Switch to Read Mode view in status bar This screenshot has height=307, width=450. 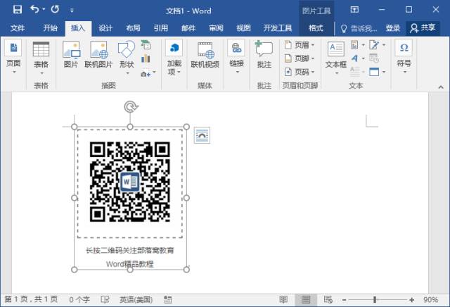click(x=283, y=299)
